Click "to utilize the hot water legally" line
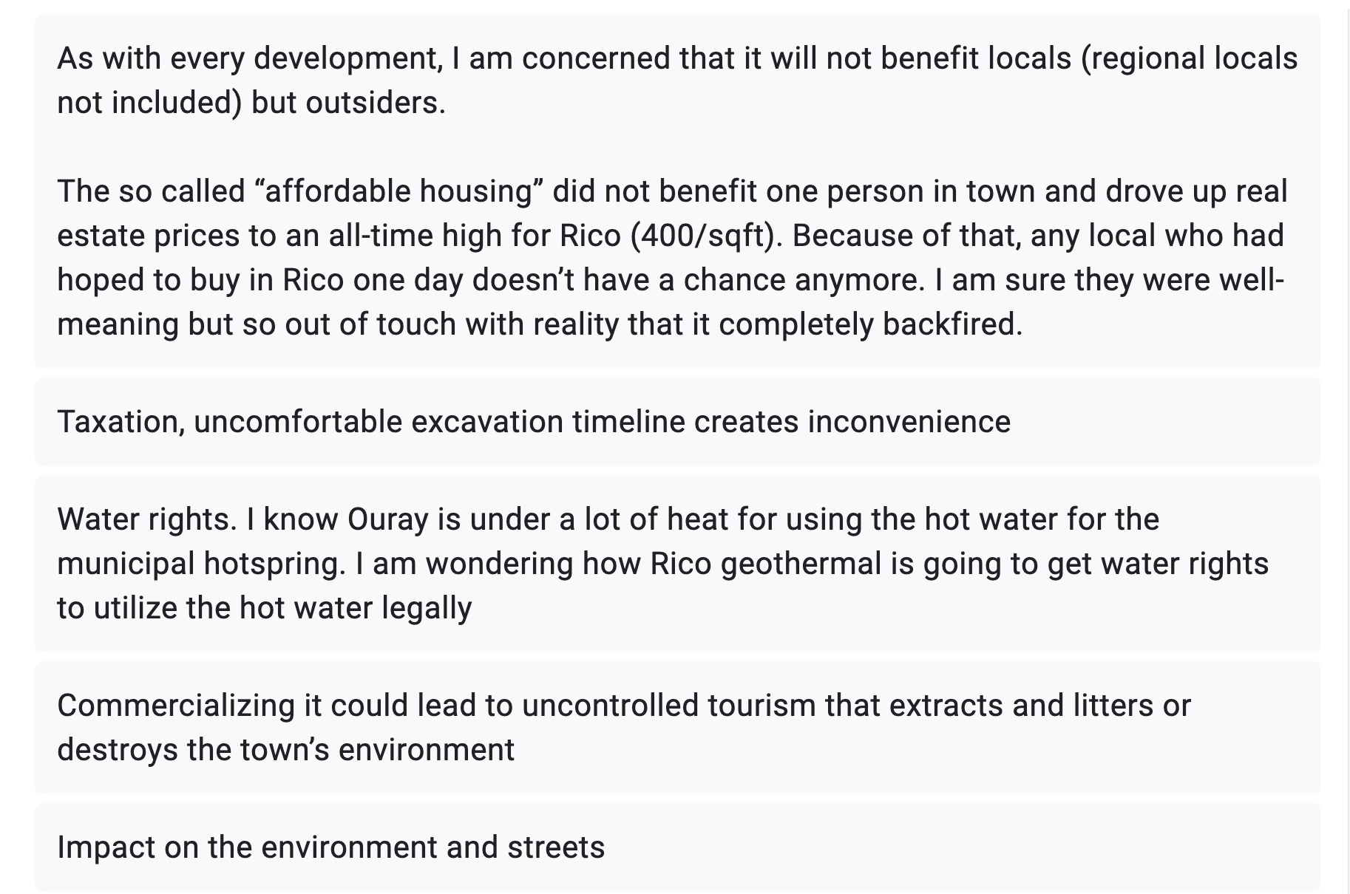 pos(265,608)
